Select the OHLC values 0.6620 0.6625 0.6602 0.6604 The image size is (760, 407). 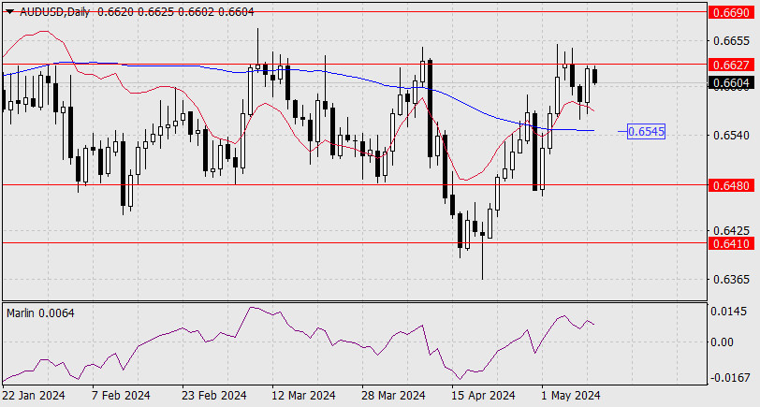tap(175, 12)
